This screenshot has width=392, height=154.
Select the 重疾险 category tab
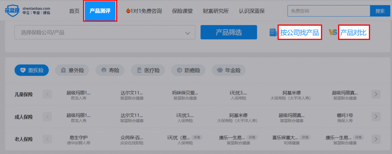pyautogui.click(x=32, y=70)
